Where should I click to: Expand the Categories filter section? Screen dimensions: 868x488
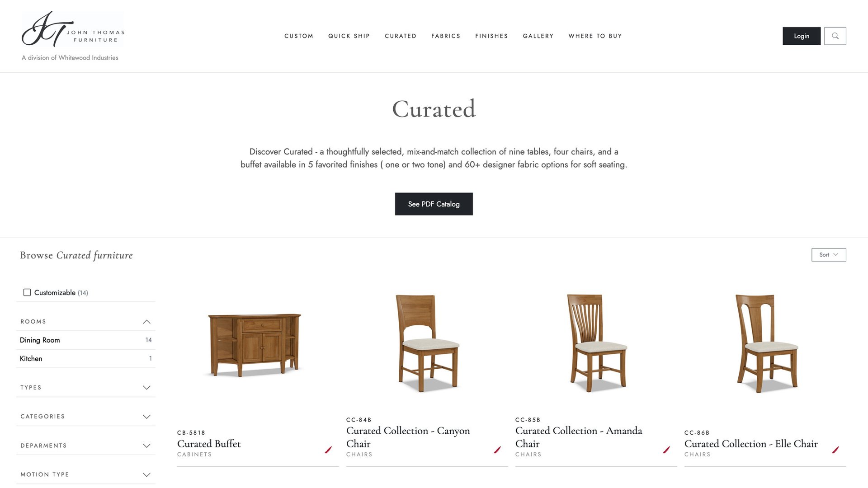pos(86,417)
